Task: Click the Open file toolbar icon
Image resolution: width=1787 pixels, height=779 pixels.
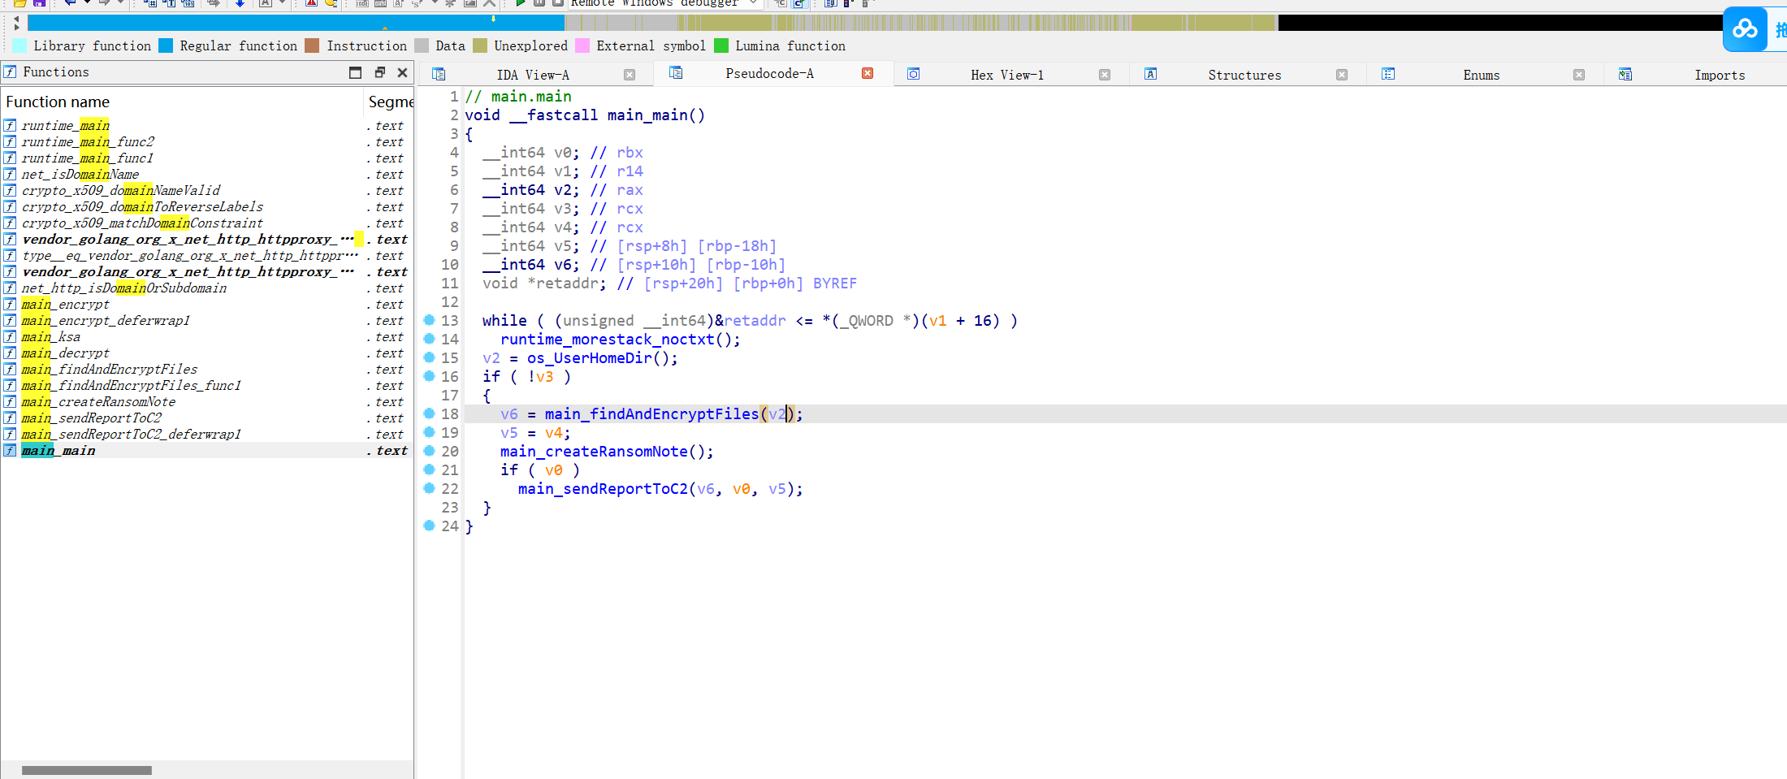Action: pos(20,4)
